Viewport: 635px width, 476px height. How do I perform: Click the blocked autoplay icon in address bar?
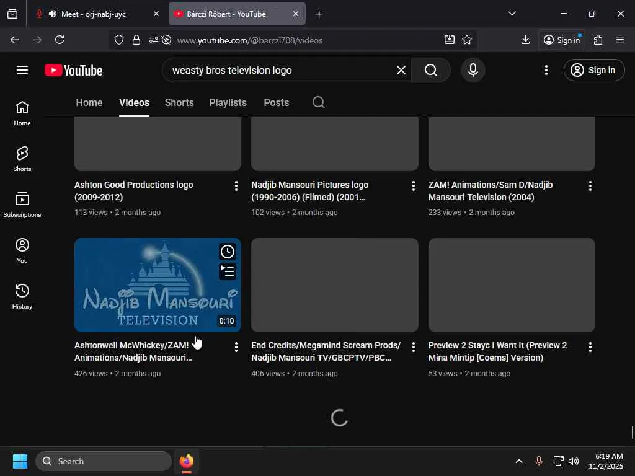coord(166,40)
